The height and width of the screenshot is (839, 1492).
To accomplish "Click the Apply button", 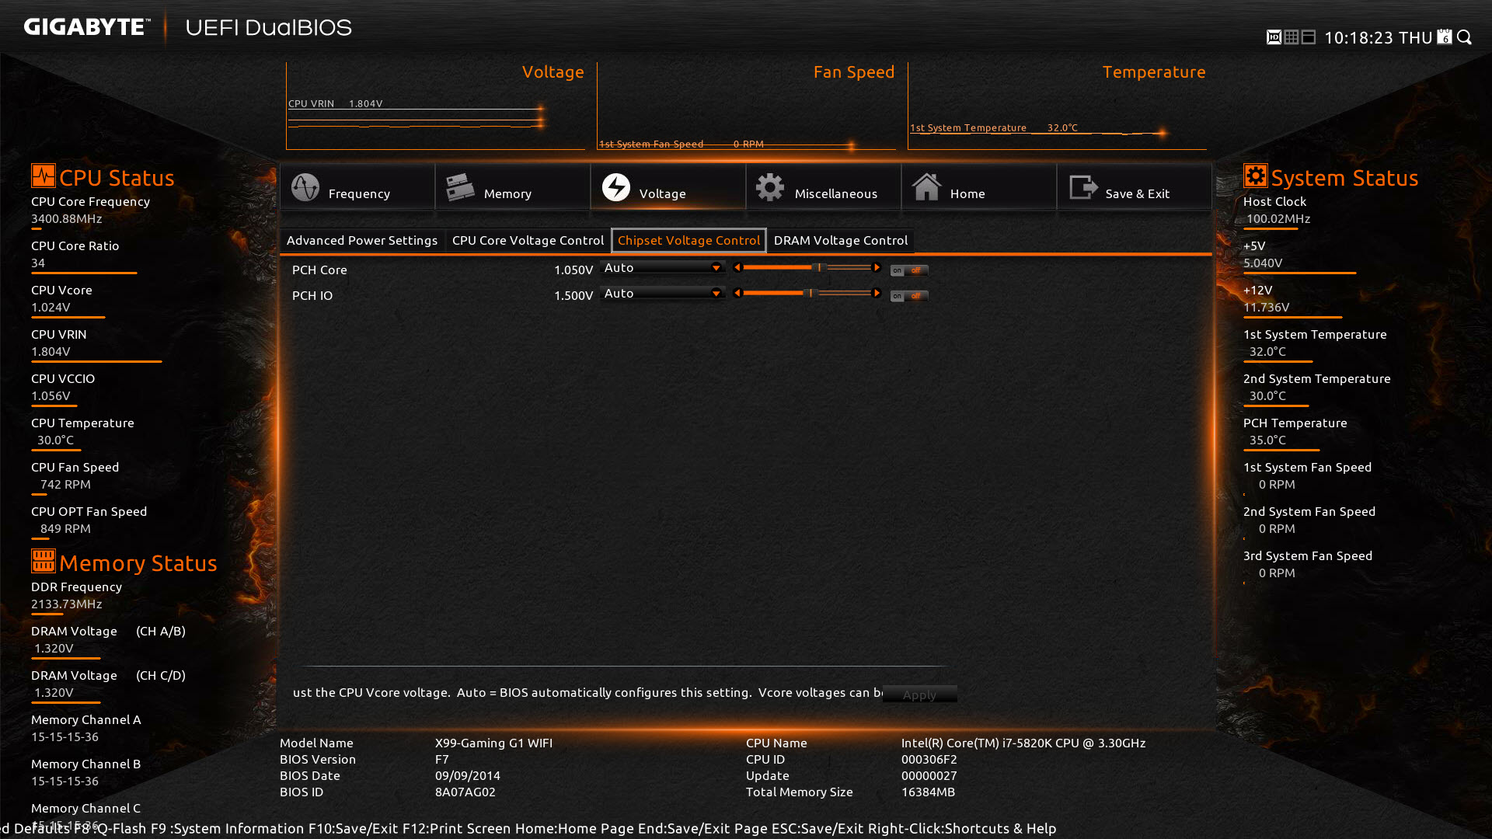I will point(920,695).
